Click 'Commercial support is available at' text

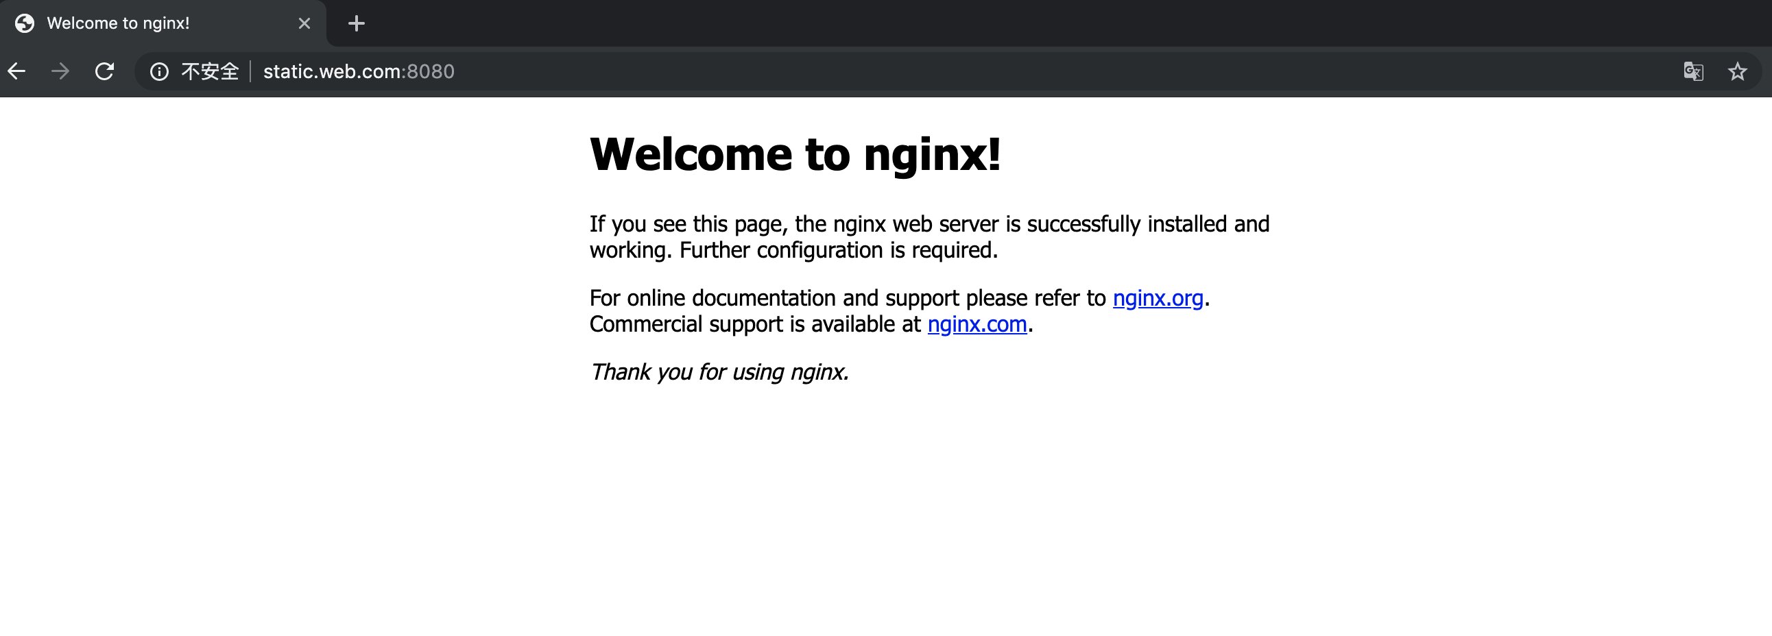(x=754, y=324)
